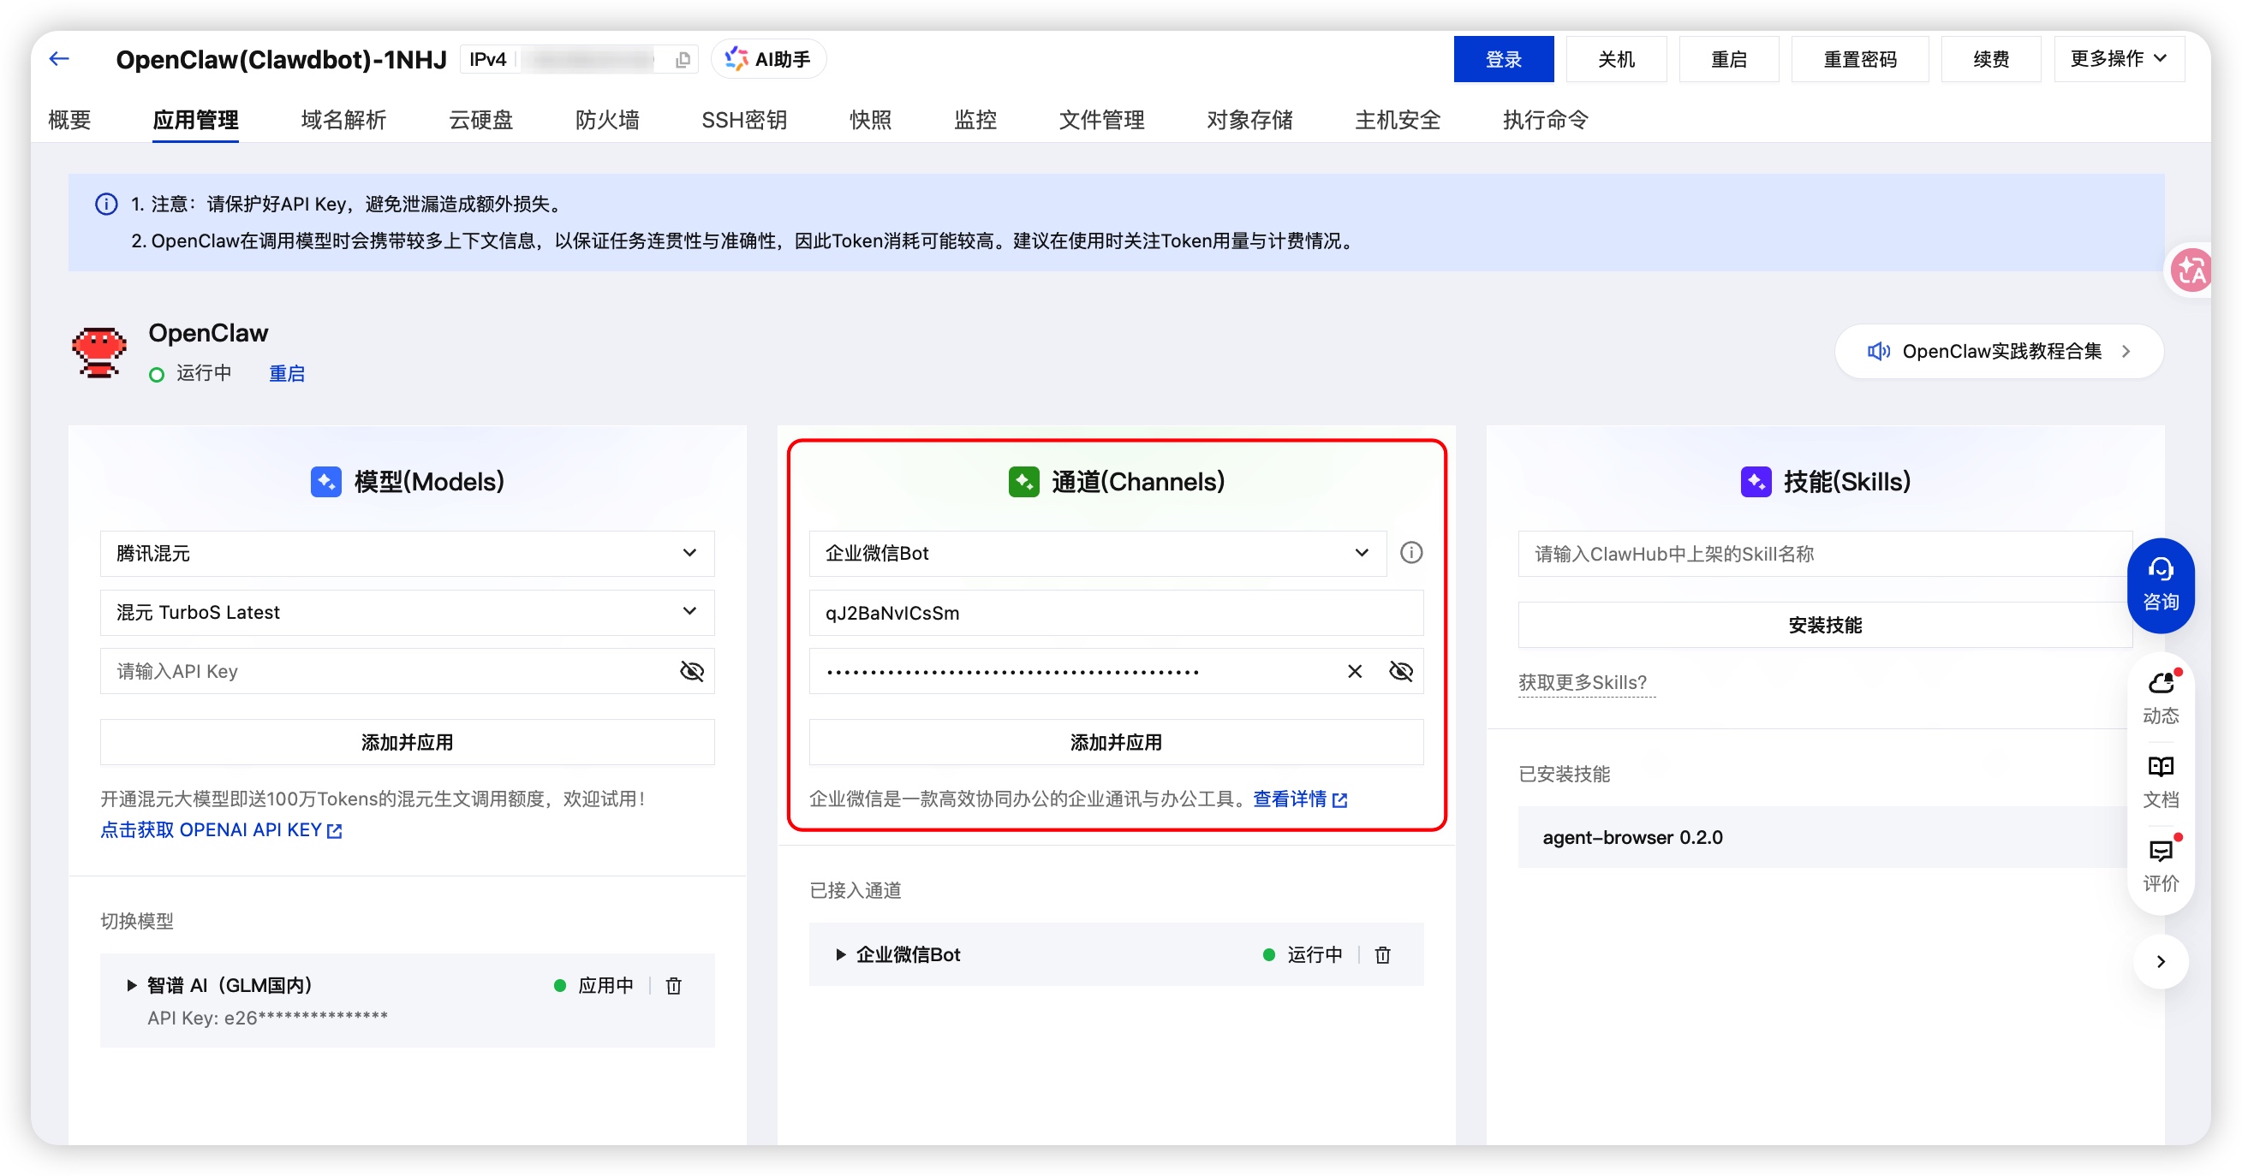This screenshot has width=2242, height=1176.
Task: Open the 腾讯混元 provider dropdown
Action: coord(407,553)
